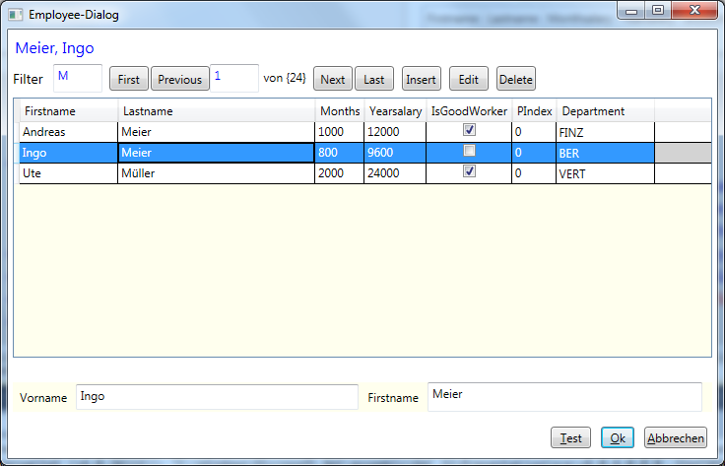Click the Vorname input containing Ingo
Viewport: 725px width, 466px height.
(x=217, y=397)
